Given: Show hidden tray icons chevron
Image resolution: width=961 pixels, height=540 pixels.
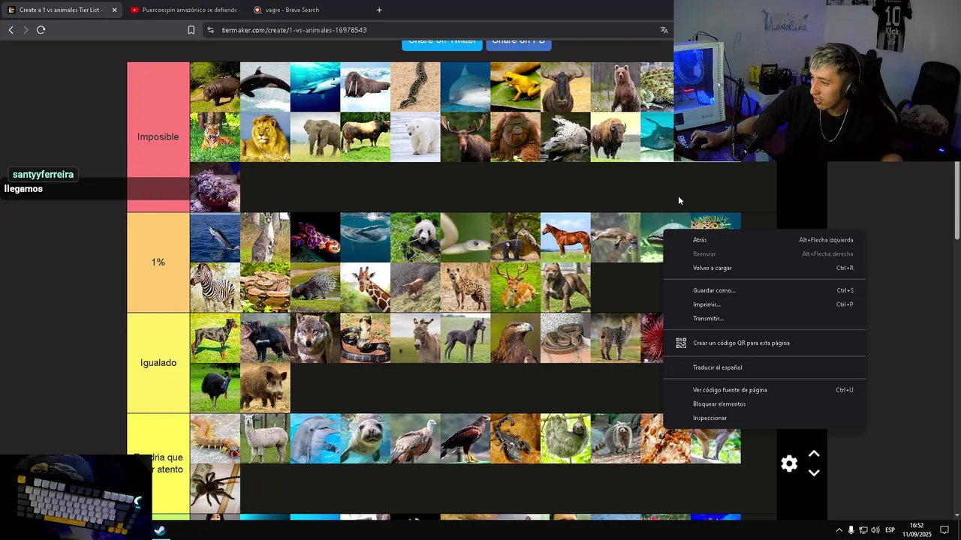Looking at the screenshot, I should 839,530.
